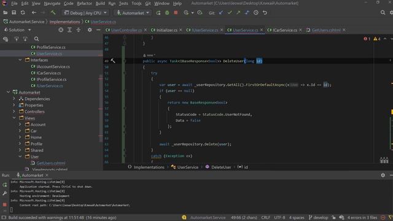Viewport: 393px width, 221px height.
Task: Open Git history clock icon
Action: (256, 12)
